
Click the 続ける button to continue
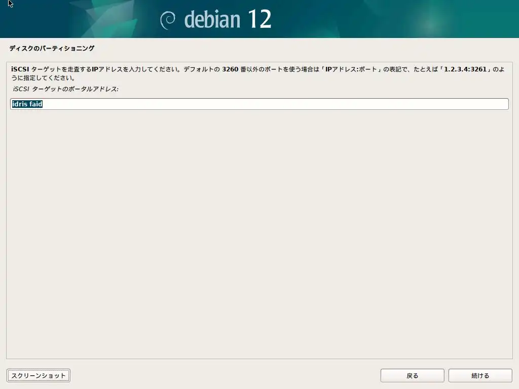coord(480,375)
